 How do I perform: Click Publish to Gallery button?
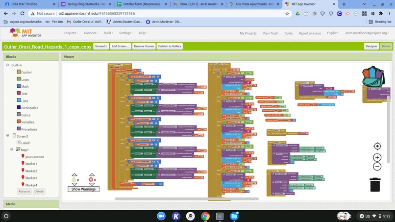(170, 47)
